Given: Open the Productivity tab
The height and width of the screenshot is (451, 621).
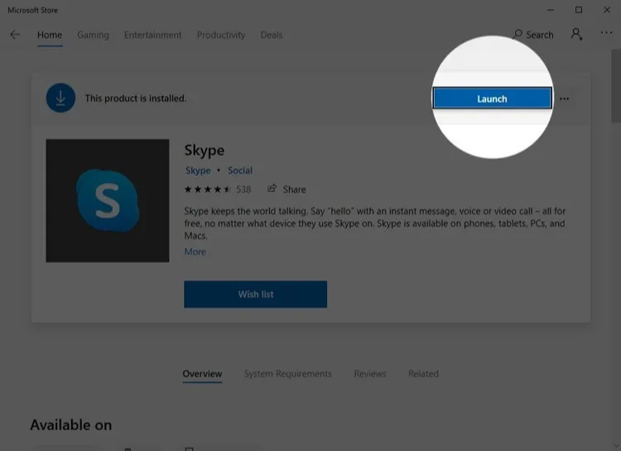Looking at the screenshot, I should [x=221, y=36].
